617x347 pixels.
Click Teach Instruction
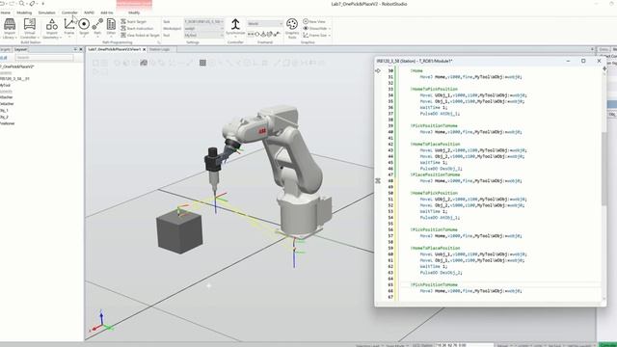click(137, 28)
